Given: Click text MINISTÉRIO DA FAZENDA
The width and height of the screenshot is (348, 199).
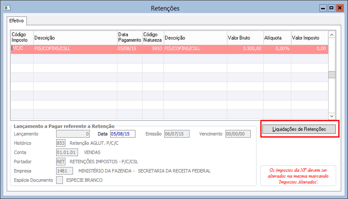Looking at the screenshot, I should [x=105, y=171].
